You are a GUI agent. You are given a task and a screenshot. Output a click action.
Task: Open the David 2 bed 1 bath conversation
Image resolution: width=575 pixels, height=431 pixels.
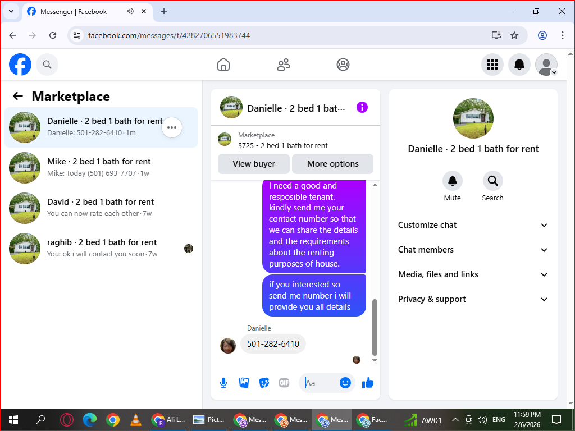(x=101, y=208)
